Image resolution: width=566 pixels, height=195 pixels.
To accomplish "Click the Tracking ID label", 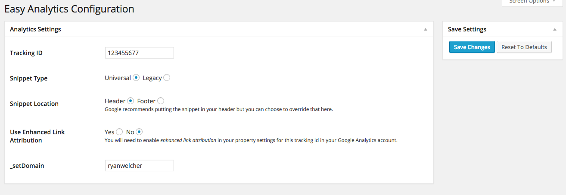I will point(26,53).
